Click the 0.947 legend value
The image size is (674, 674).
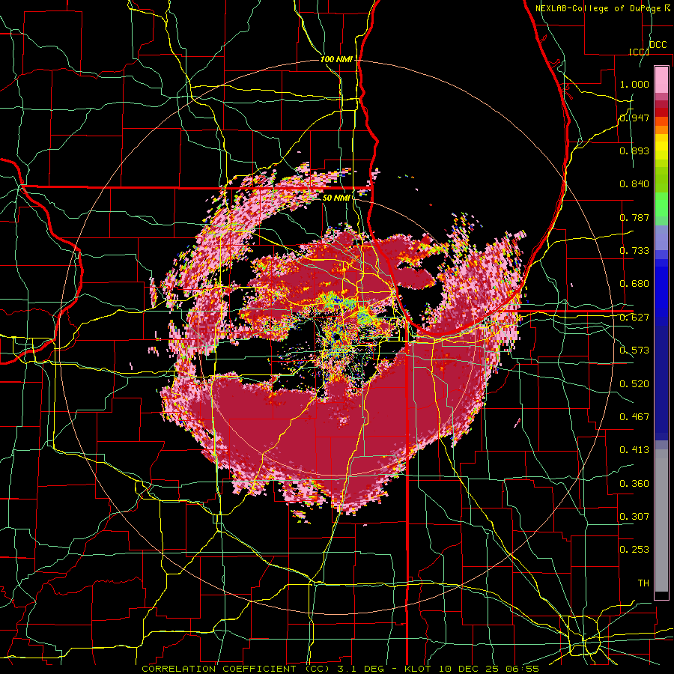tap(634, 118)
